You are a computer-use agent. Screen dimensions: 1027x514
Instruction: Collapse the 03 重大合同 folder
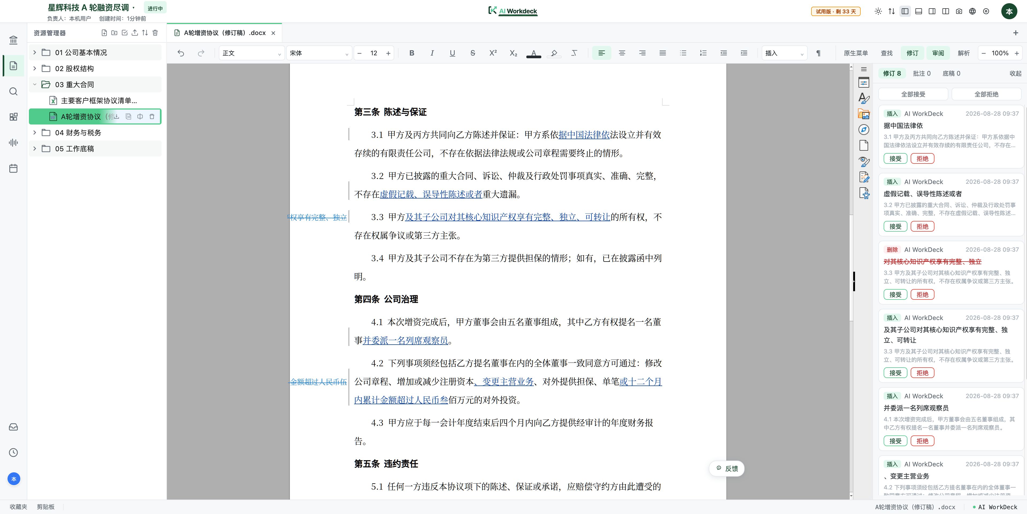coord(35,84)
